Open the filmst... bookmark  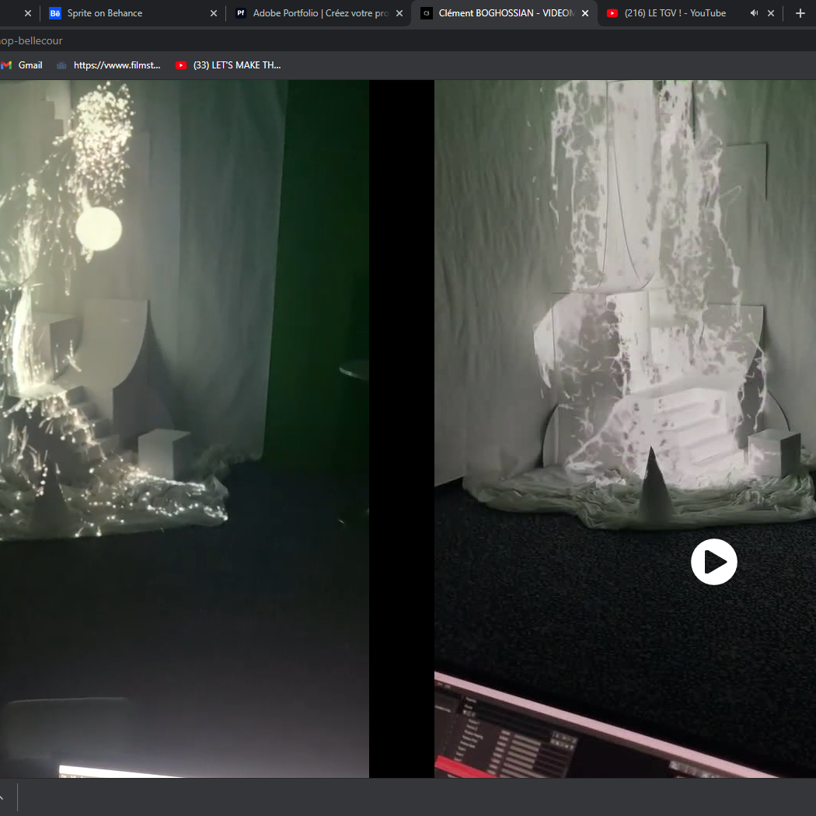coord(109,65)
